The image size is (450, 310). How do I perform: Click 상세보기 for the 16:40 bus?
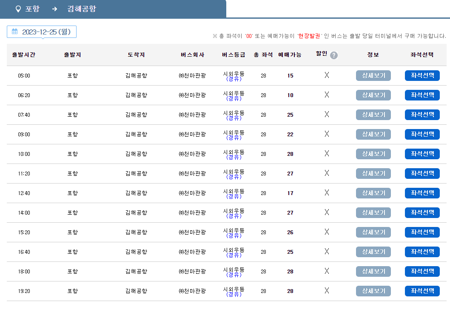coord(373,252)
